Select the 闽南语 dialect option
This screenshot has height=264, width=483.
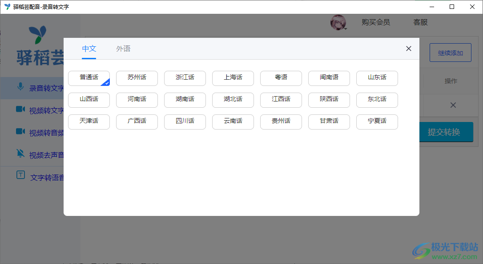click(329, 78)
